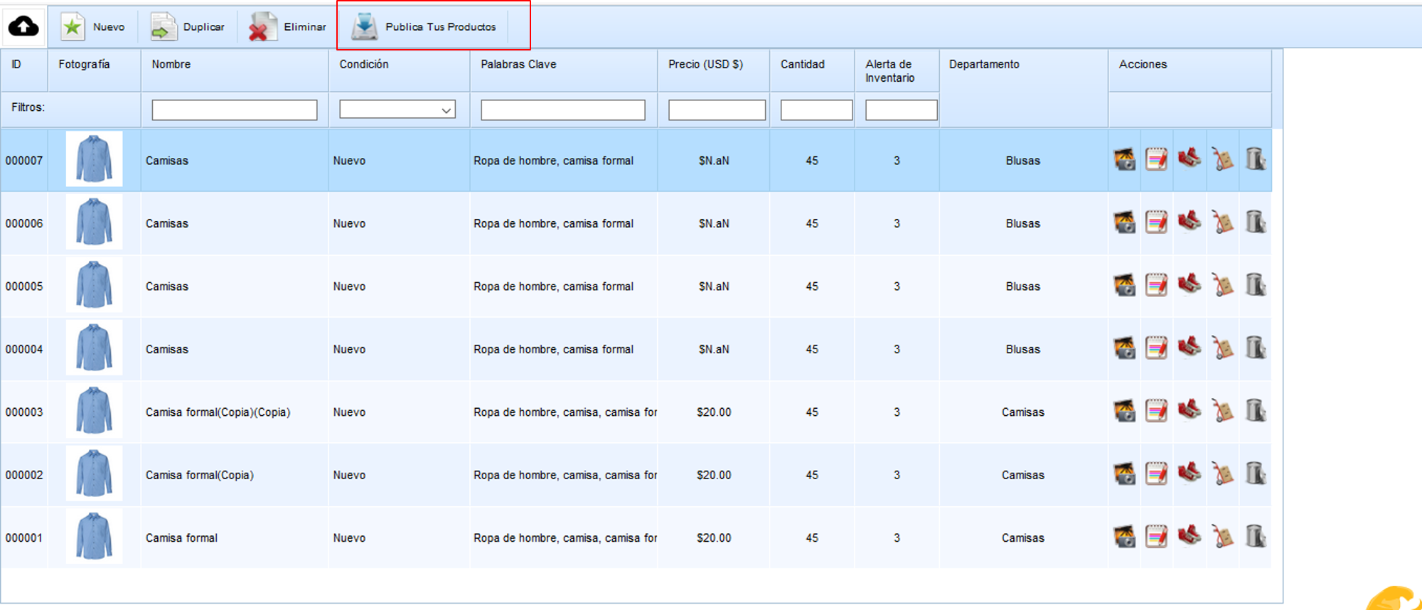This screenshot has width=1422, height=610.
Task: Click the Palabras Clave filter field
Action: coord(562,110)
